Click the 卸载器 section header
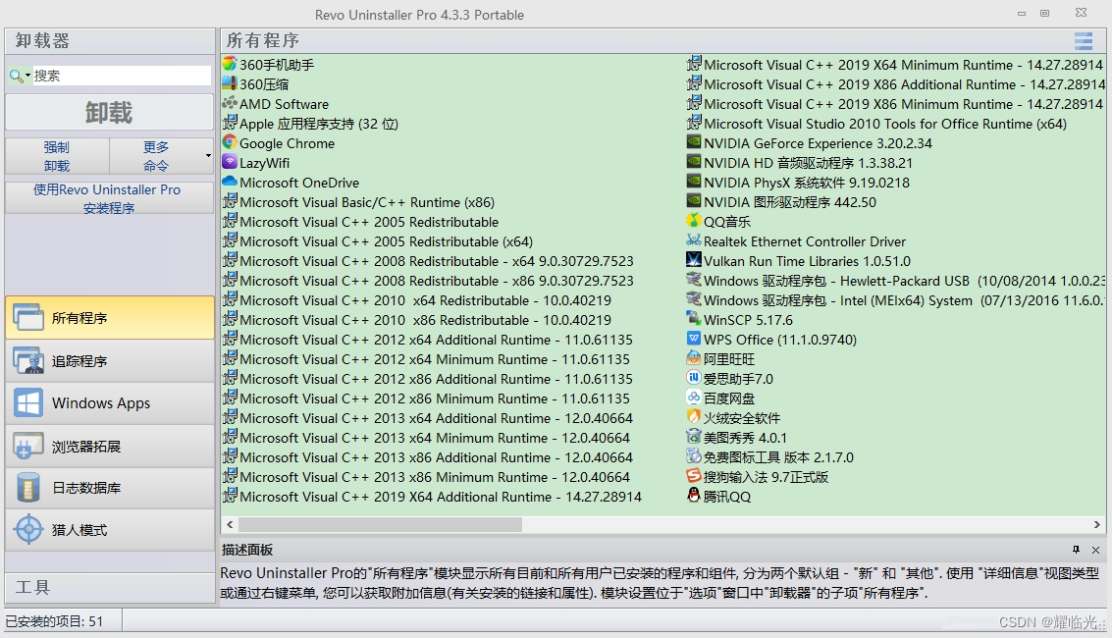This screenshot has width=1112, height=638. [x=110, y=41]
